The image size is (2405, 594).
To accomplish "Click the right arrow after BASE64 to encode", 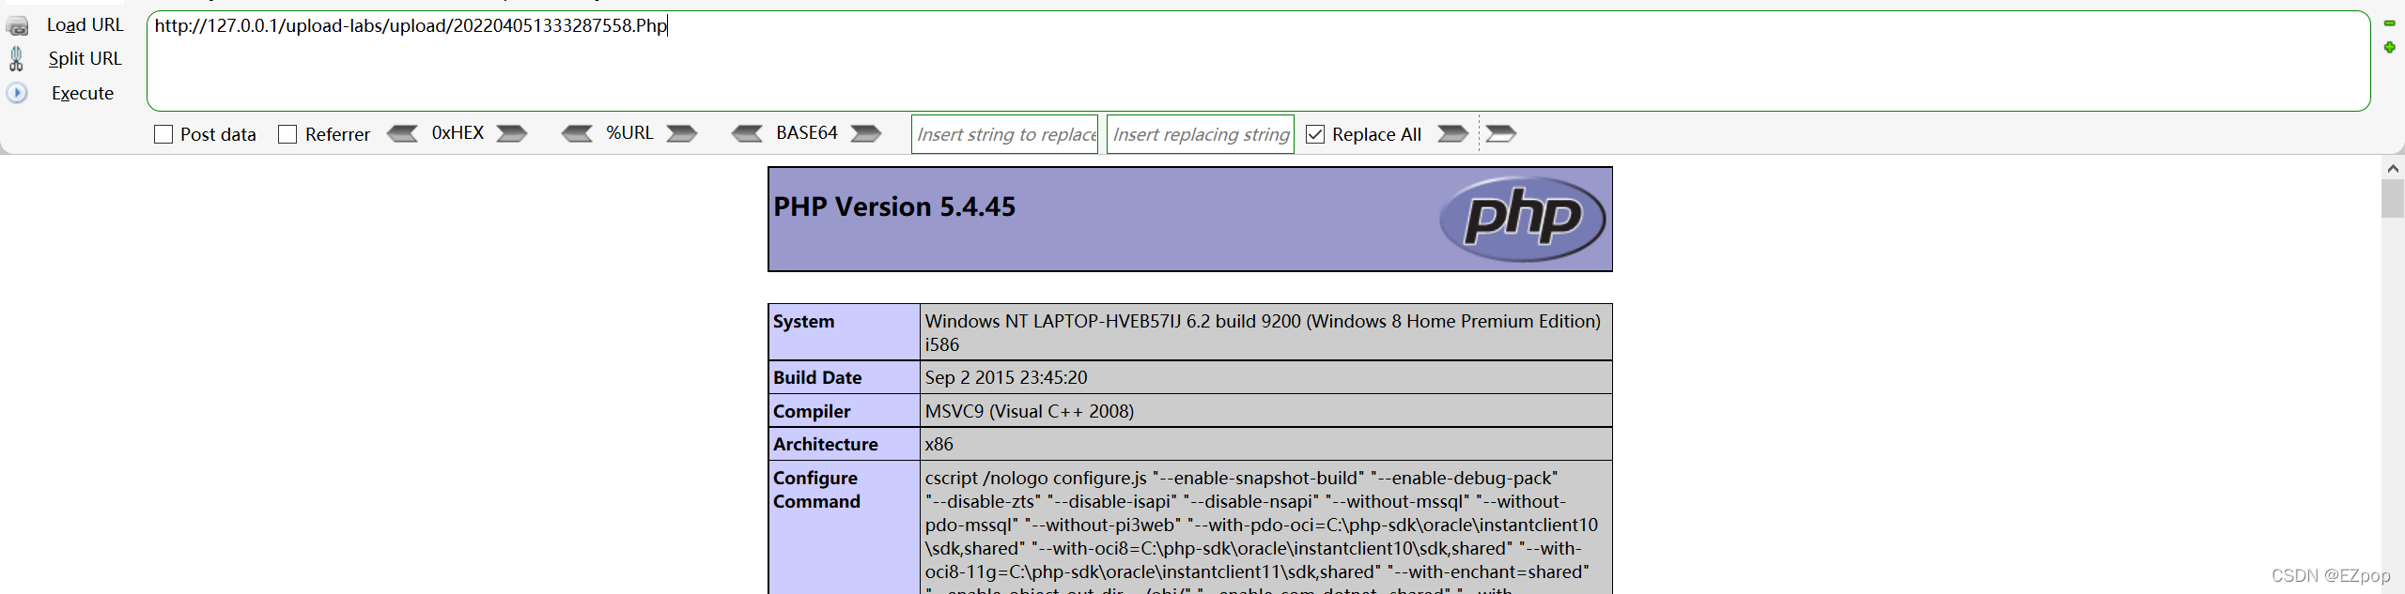I will (866, 134).
